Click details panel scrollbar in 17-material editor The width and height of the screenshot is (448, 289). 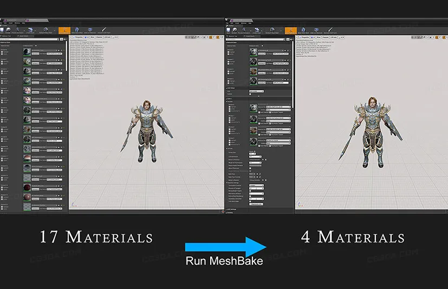point(67,56)
